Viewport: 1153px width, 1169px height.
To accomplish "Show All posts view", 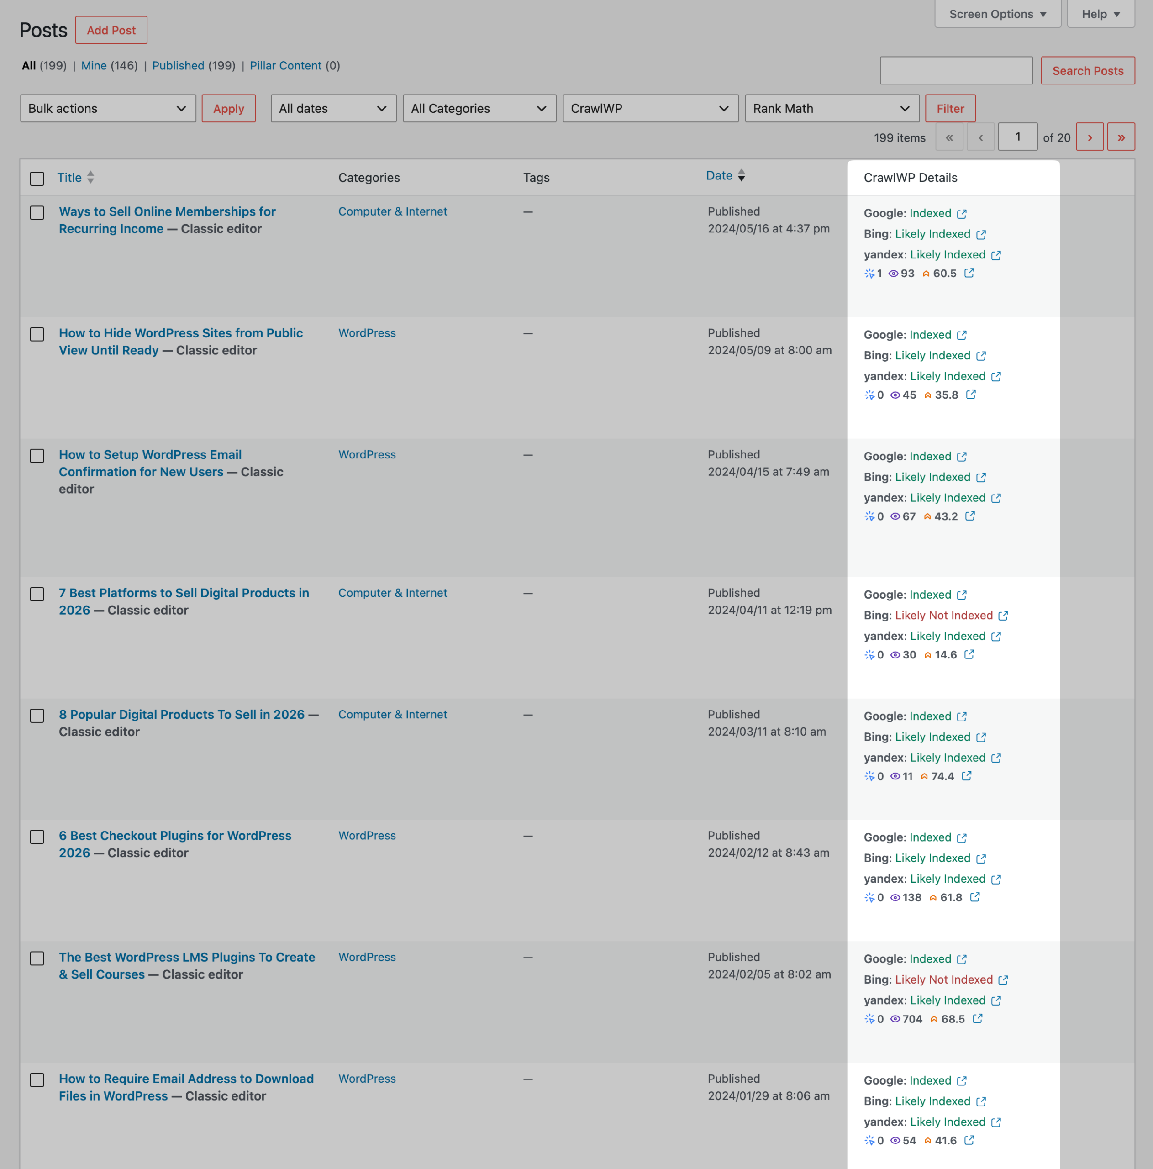I will (29, 65).
